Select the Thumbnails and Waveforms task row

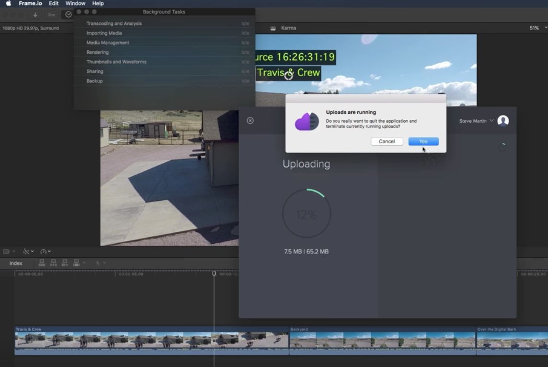164,61
